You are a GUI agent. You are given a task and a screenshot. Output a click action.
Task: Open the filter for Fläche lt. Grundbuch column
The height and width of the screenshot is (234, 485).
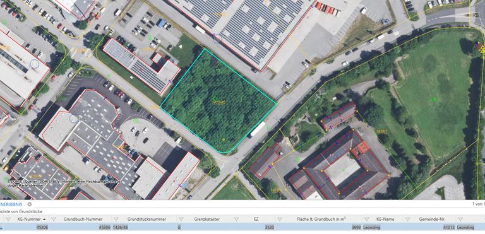[280, 219]
